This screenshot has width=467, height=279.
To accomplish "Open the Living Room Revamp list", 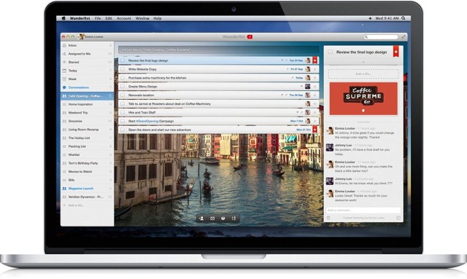I will pyautogui.click(x=87, y=130).
